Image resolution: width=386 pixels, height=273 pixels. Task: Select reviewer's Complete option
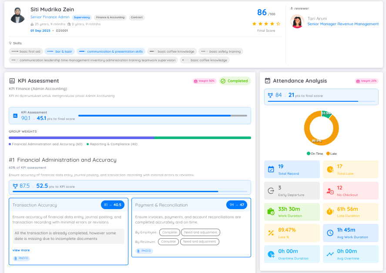pos(168,242)
